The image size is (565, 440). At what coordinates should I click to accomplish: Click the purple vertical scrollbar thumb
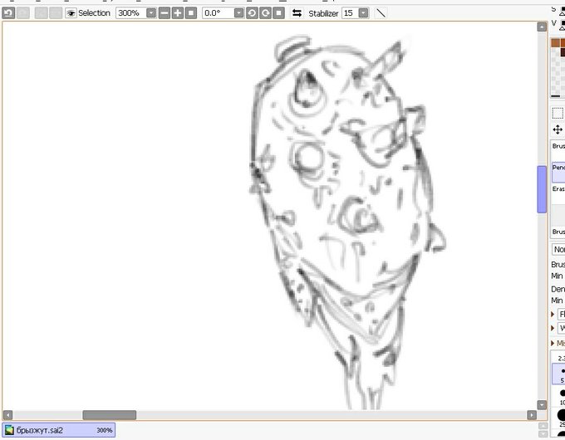(542, 189)
